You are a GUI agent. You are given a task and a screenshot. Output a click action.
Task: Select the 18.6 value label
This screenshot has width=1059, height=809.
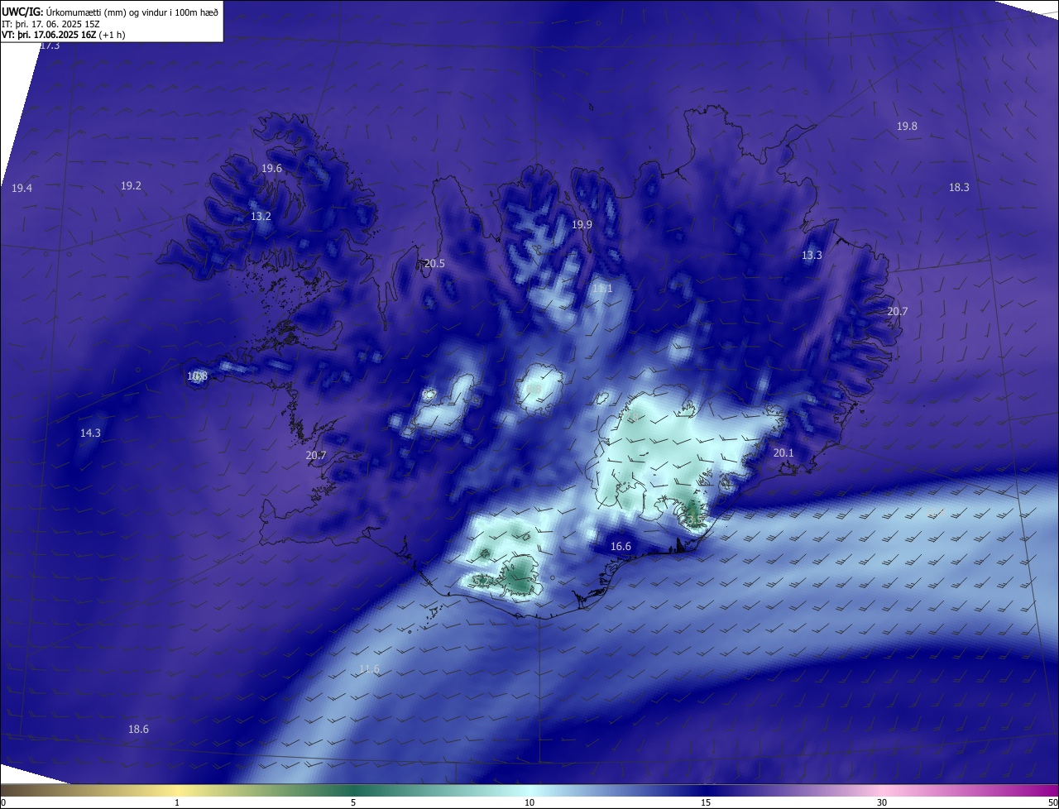click(138, 730)
